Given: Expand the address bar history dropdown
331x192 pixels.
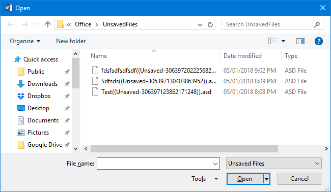Looking at the screenshot, I should (x=200, y=24).
